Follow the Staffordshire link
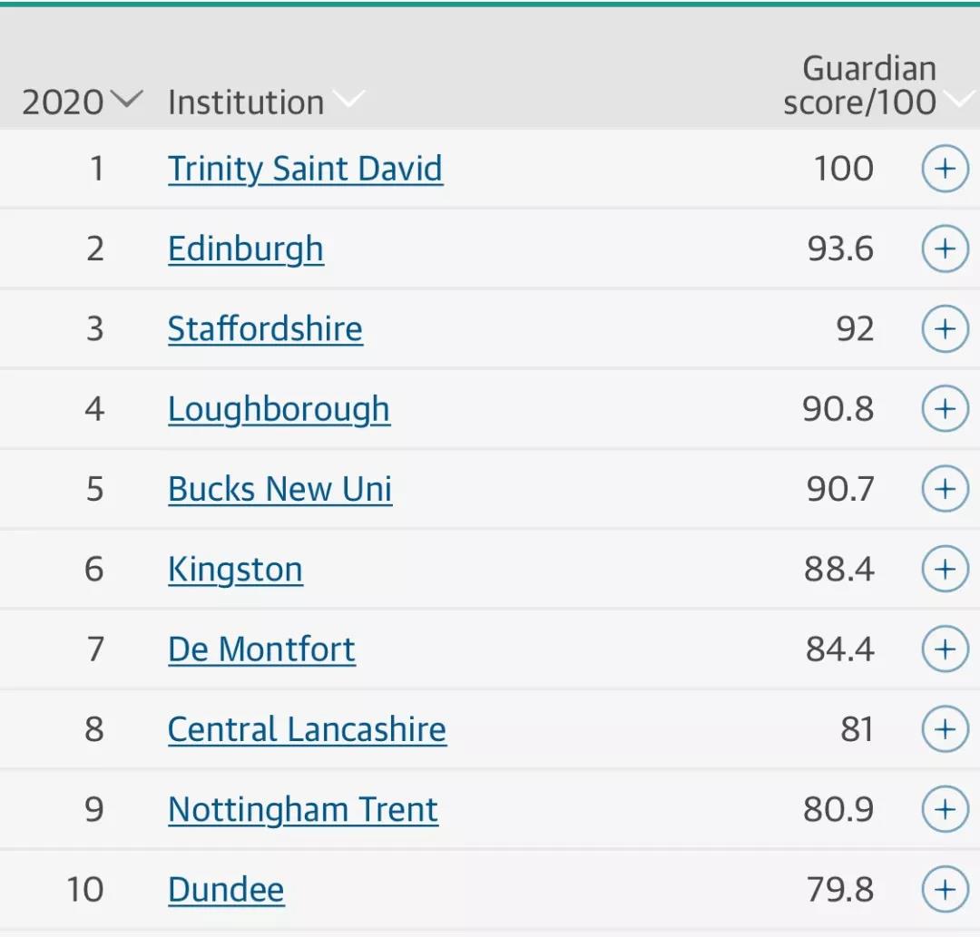Viewport: 980px width, 937px height. pos(265,328)
